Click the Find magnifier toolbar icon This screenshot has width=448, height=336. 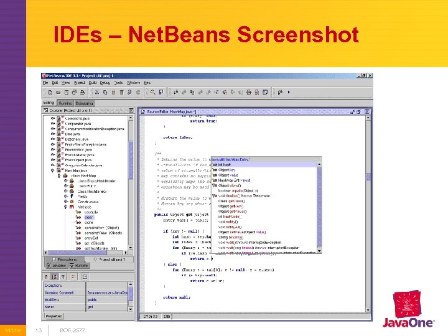(x=153, y=92)
